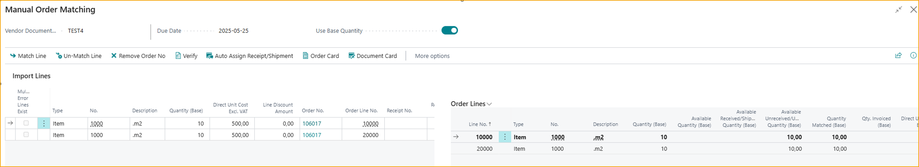
Task: Click the Auto Assign Receipt/Shipment icon
Action: (x=210, y=56)
